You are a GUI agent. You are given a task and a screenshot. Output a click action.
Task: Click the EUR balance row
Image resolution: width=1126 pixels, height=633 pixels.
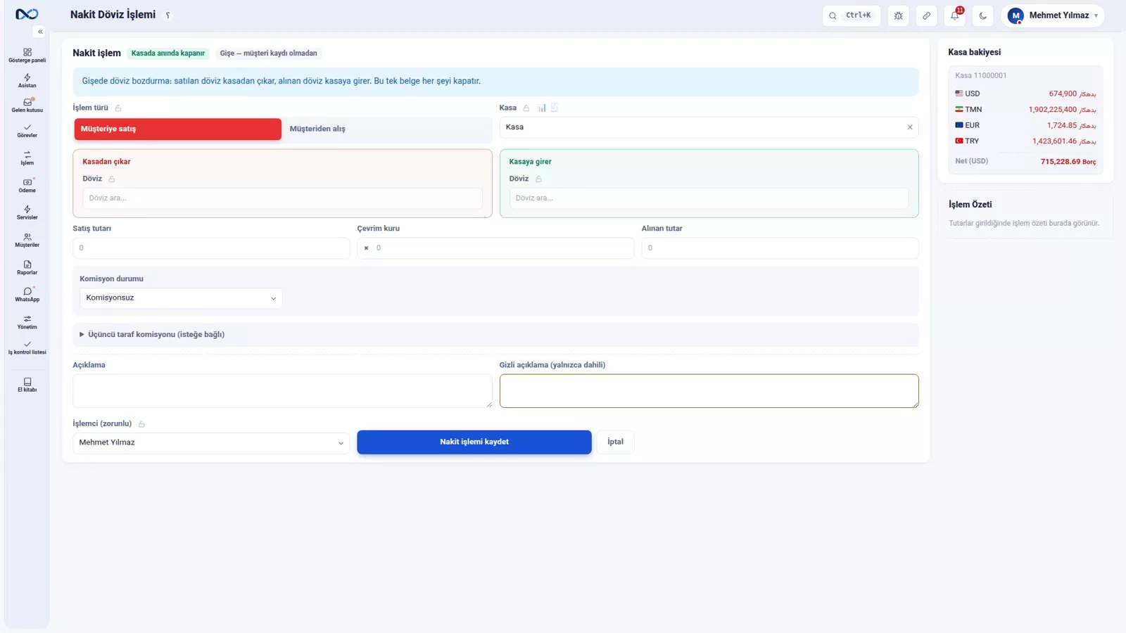click(x=1025, y=125)
